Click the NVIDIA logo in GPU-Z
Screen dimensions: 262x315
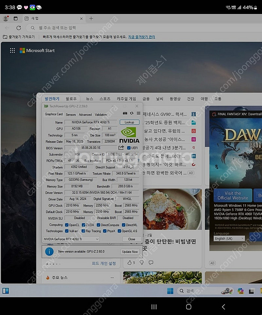[x=129, y=135]
